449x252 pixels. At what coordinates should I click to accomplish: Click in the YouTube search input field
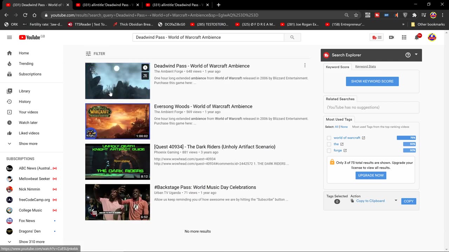click(x=208, y=37)
